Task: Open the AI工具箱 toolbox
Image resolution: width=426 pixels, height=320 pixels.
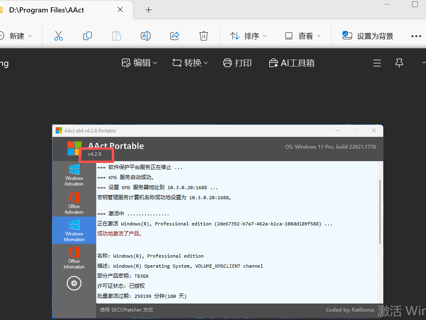Action: pyautogui.click(x=292, y=63)
